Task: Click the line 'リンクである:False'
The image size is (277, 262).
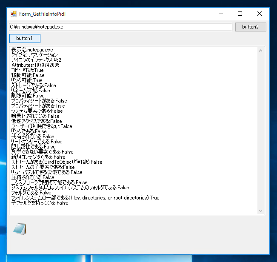Action: (x=29, y=132)
